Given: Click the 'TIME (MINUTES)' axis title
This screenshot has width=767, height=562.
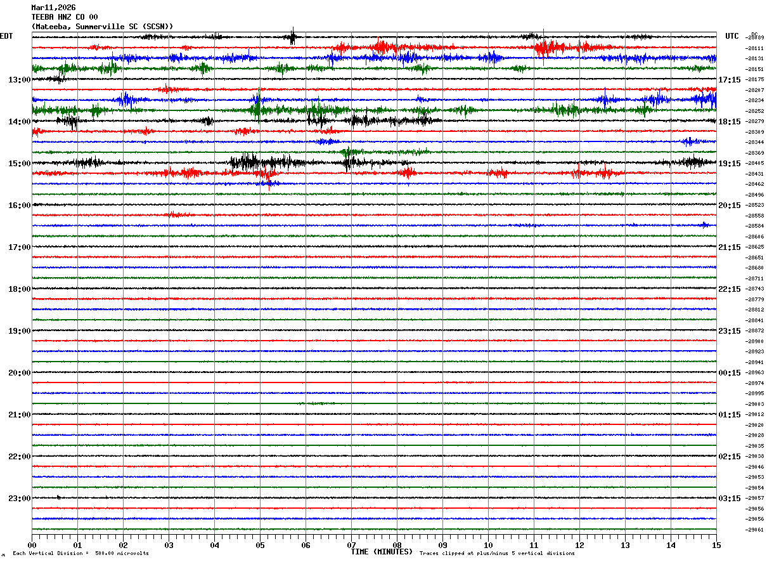Looking at the screenshot, I should tap(382, 552).
